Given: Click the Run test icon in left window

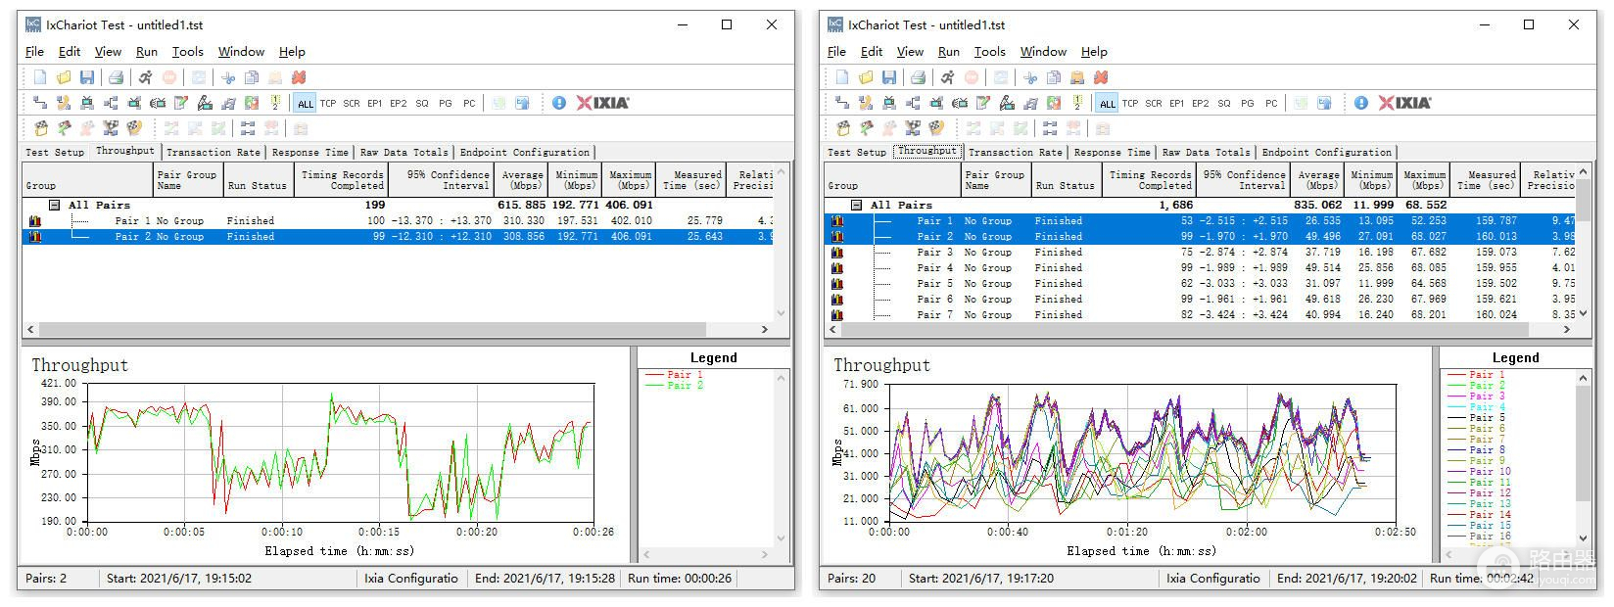Looking at the screenshot, I should (x=145, y=77).
